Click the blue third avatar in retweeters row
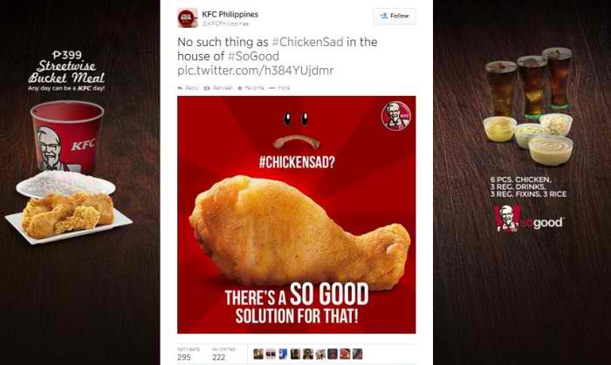This screenshot has height=365, width=611. tap(283, 354)
